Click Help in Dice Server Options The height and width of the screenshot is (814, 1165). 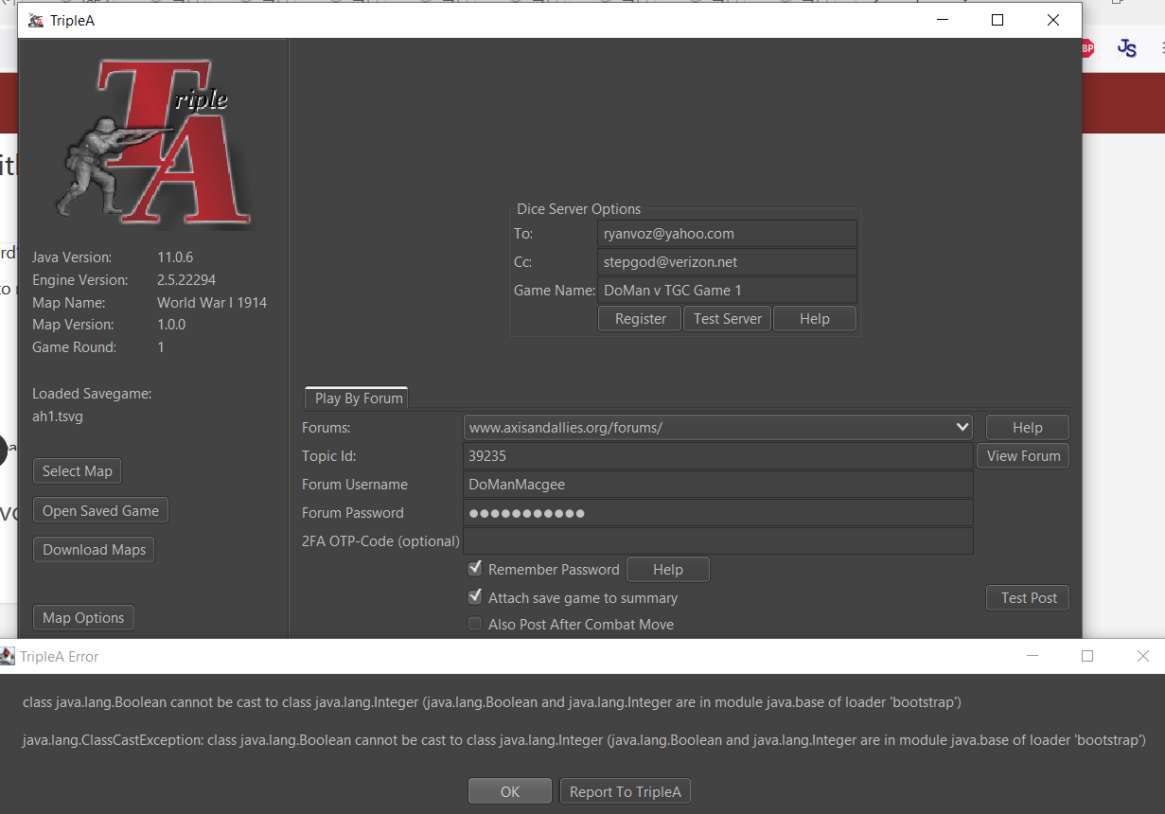815,319
